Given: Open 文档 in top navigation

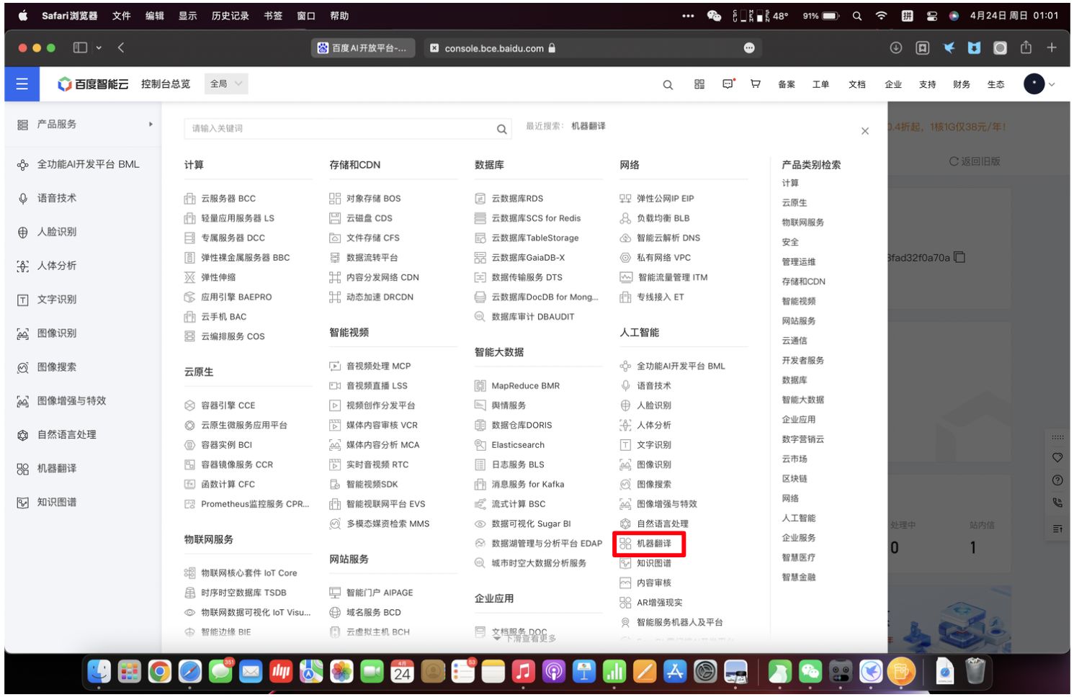Looking at the screenshot, I should [x=857, y=84].
